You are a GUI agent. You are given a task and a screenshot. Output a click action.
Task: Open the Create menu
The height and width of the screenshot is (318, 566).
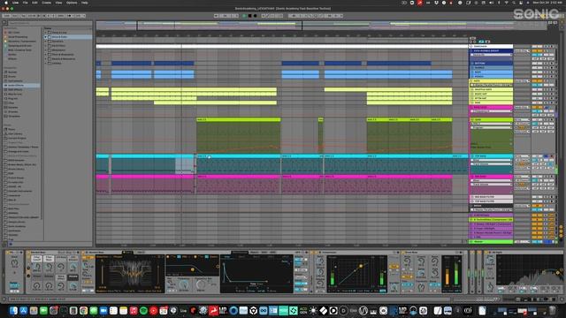(46, 3)
